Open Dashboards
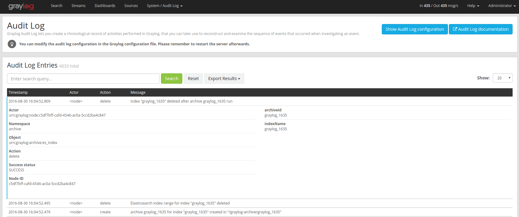519x217 pixels. tap(105, 6)
